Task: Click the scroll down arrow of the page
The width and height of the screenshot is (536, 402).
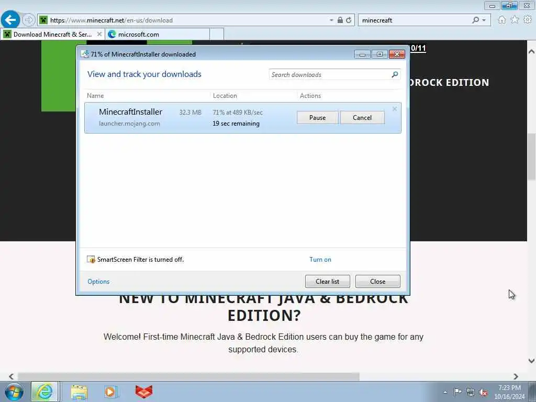Action: (531, 361)
